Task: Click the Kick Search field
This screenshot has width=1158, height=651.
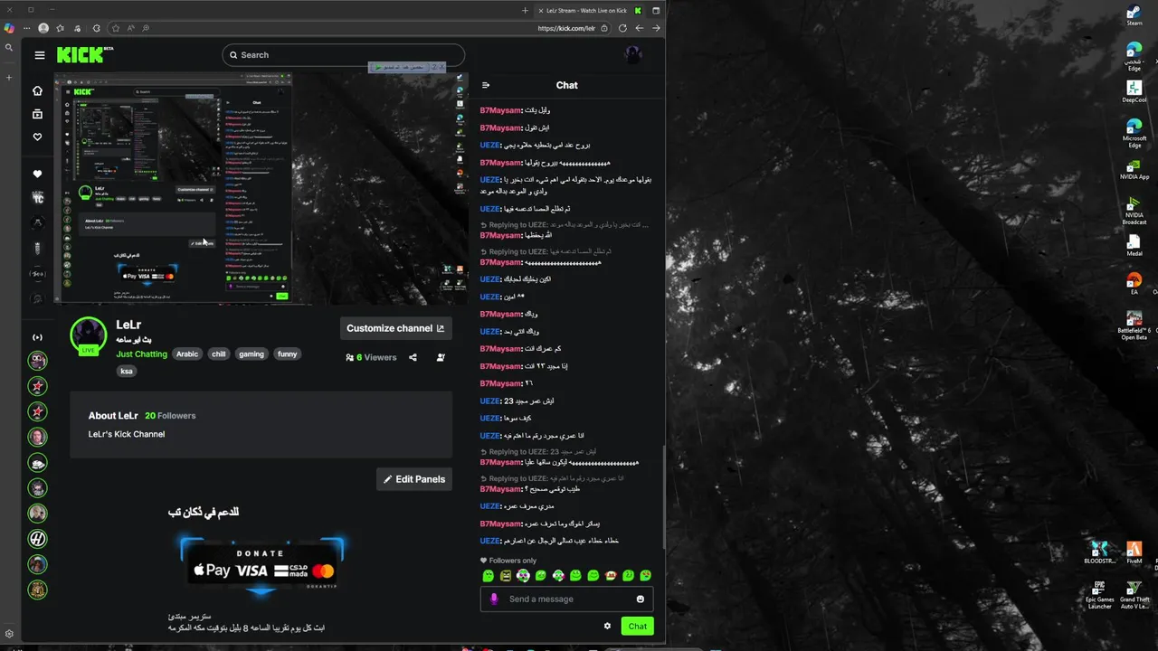Action: (x=344, y=55)
